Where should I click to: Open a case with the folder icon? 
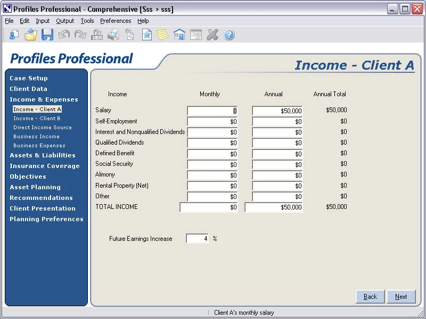pos(31,35)
